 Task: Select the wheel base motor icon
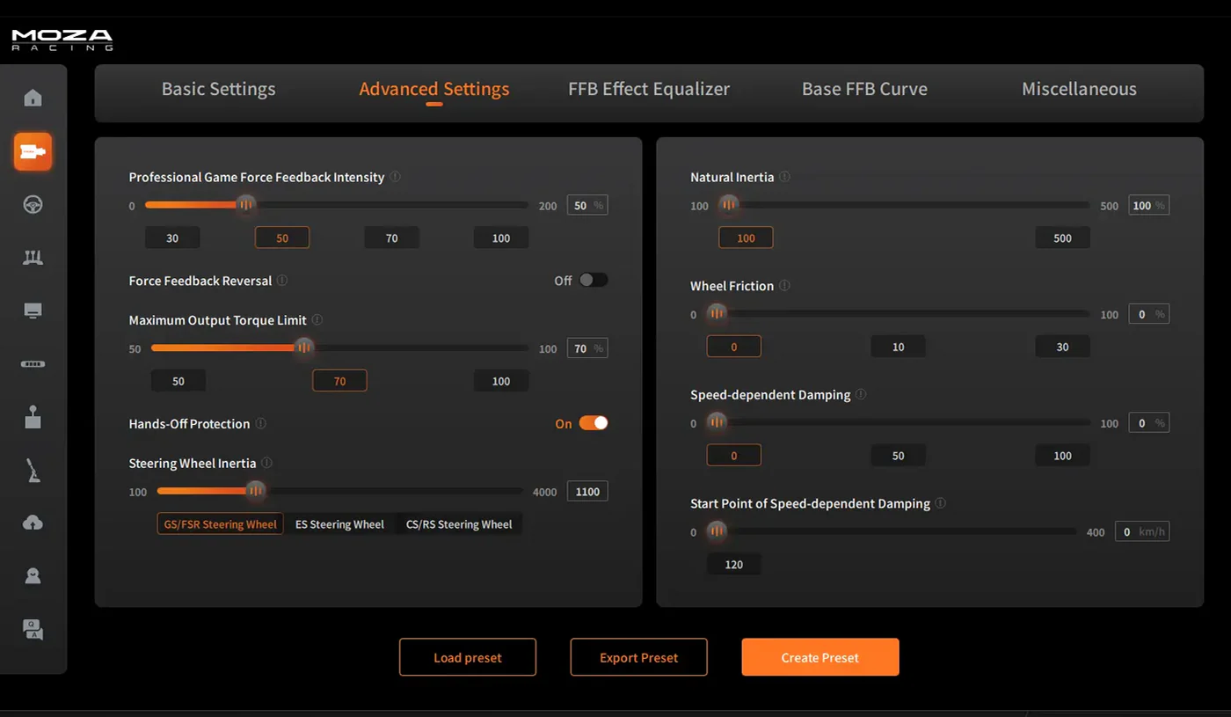(x=33, y=152)
